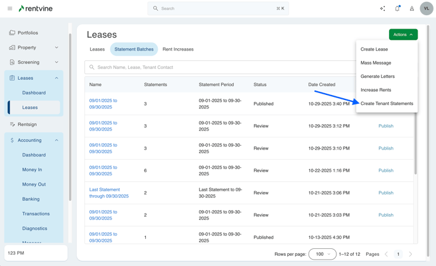Click the alert icon beside the avatar
Image resolution: width=436 pixels, height=266 pixels.
coord(412,9)
